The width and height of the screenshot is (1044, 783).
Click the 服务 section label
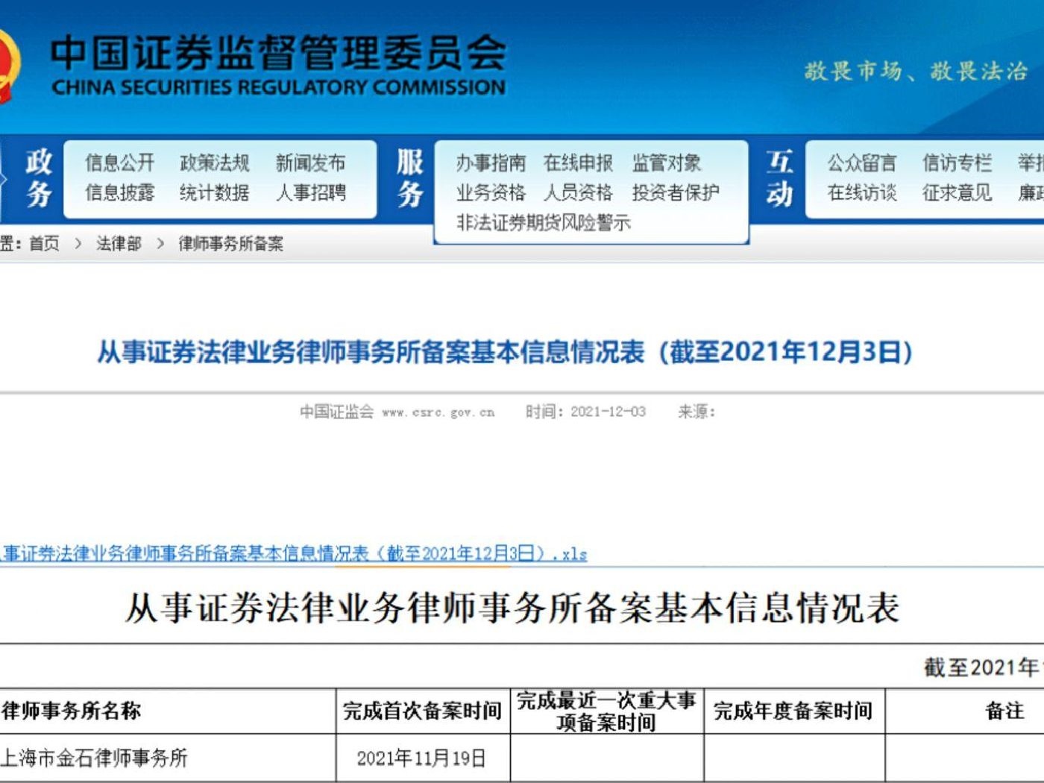coord(410,177)
